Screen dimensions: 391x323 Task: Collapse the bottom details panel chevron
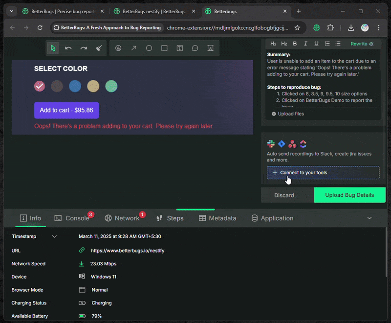pos(369,218)
